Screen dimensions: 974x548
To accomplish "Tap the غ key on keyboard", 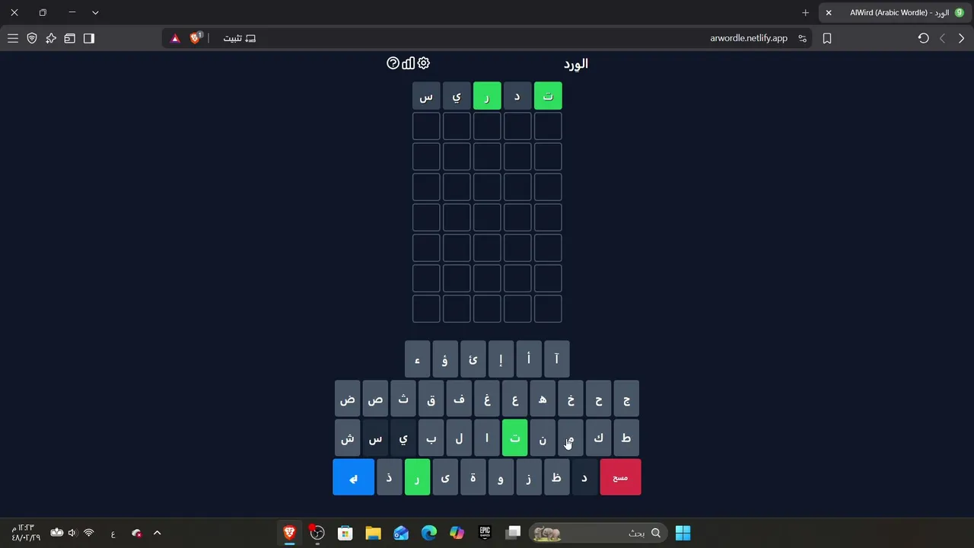I will coord(487,399).
